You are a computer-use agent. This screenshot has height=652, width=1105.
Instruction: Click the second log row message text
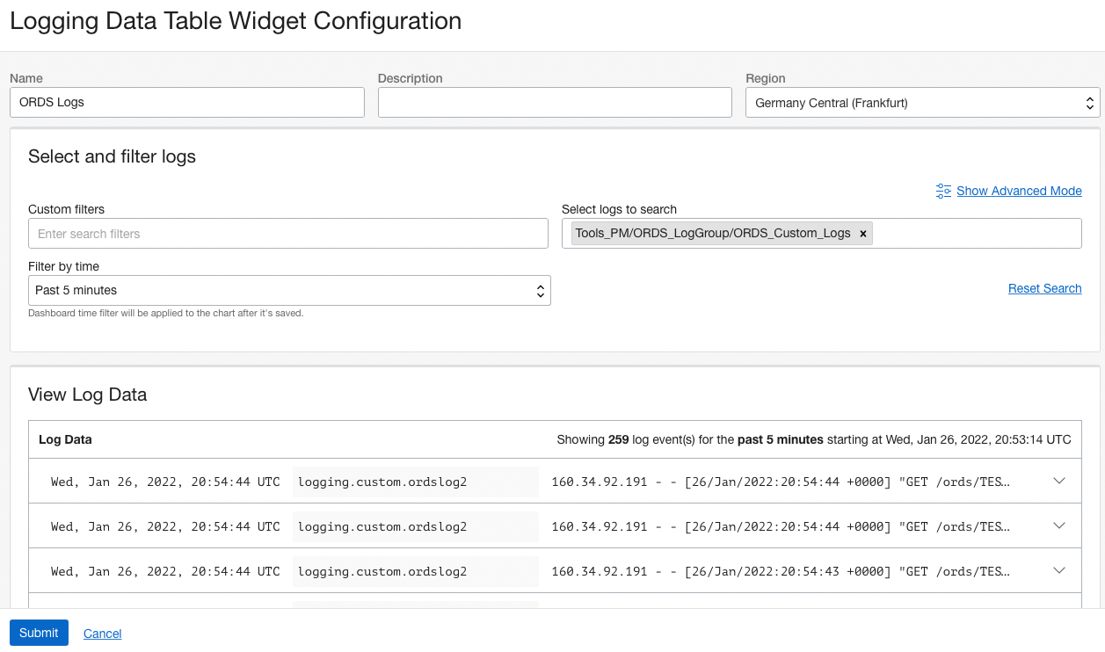pyautogui.click(x=780, y=527)
